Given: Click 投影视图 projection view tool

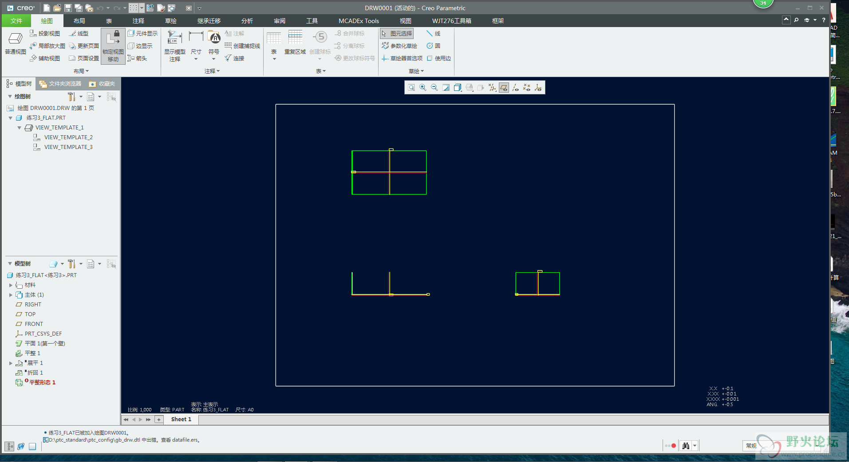Looking at the screenshot, I should click(x=45, y=33).
